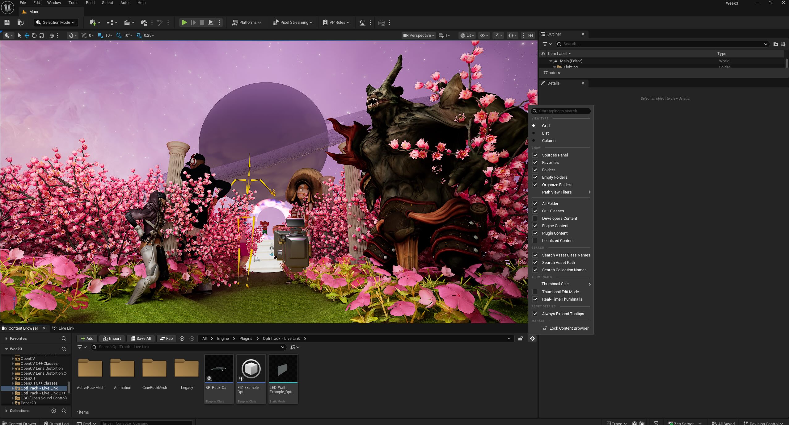
Task: Open the Selection Mode dropdown
Action: tap(56, 22)
